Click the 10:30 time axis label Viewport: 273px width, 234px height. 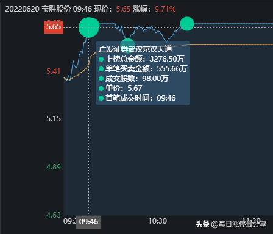[157, 221]
